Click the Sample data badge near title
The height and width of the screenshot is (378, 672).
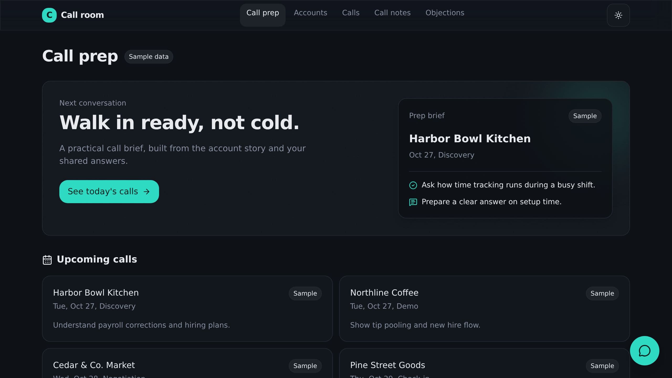(149, 57)
